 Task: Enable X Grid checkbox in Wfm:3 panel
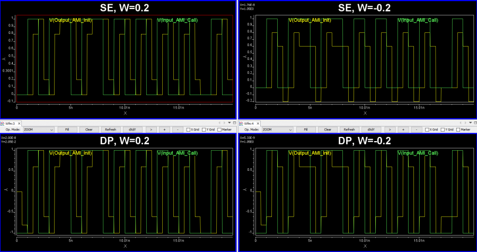click(189, 129)
